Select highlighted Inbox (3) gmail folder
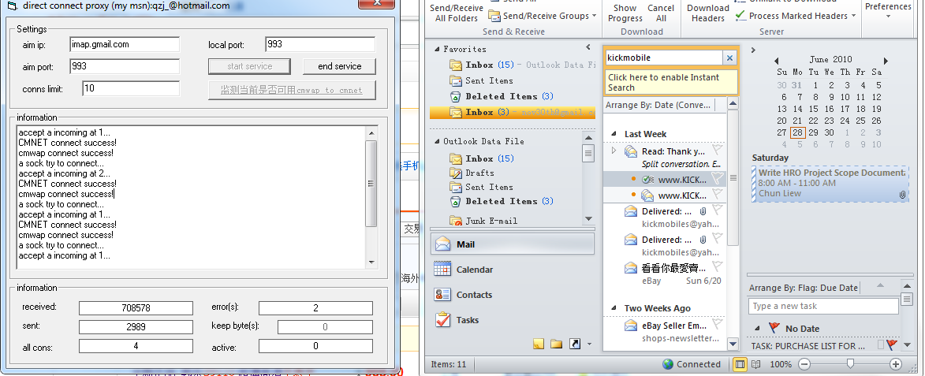 513,112
